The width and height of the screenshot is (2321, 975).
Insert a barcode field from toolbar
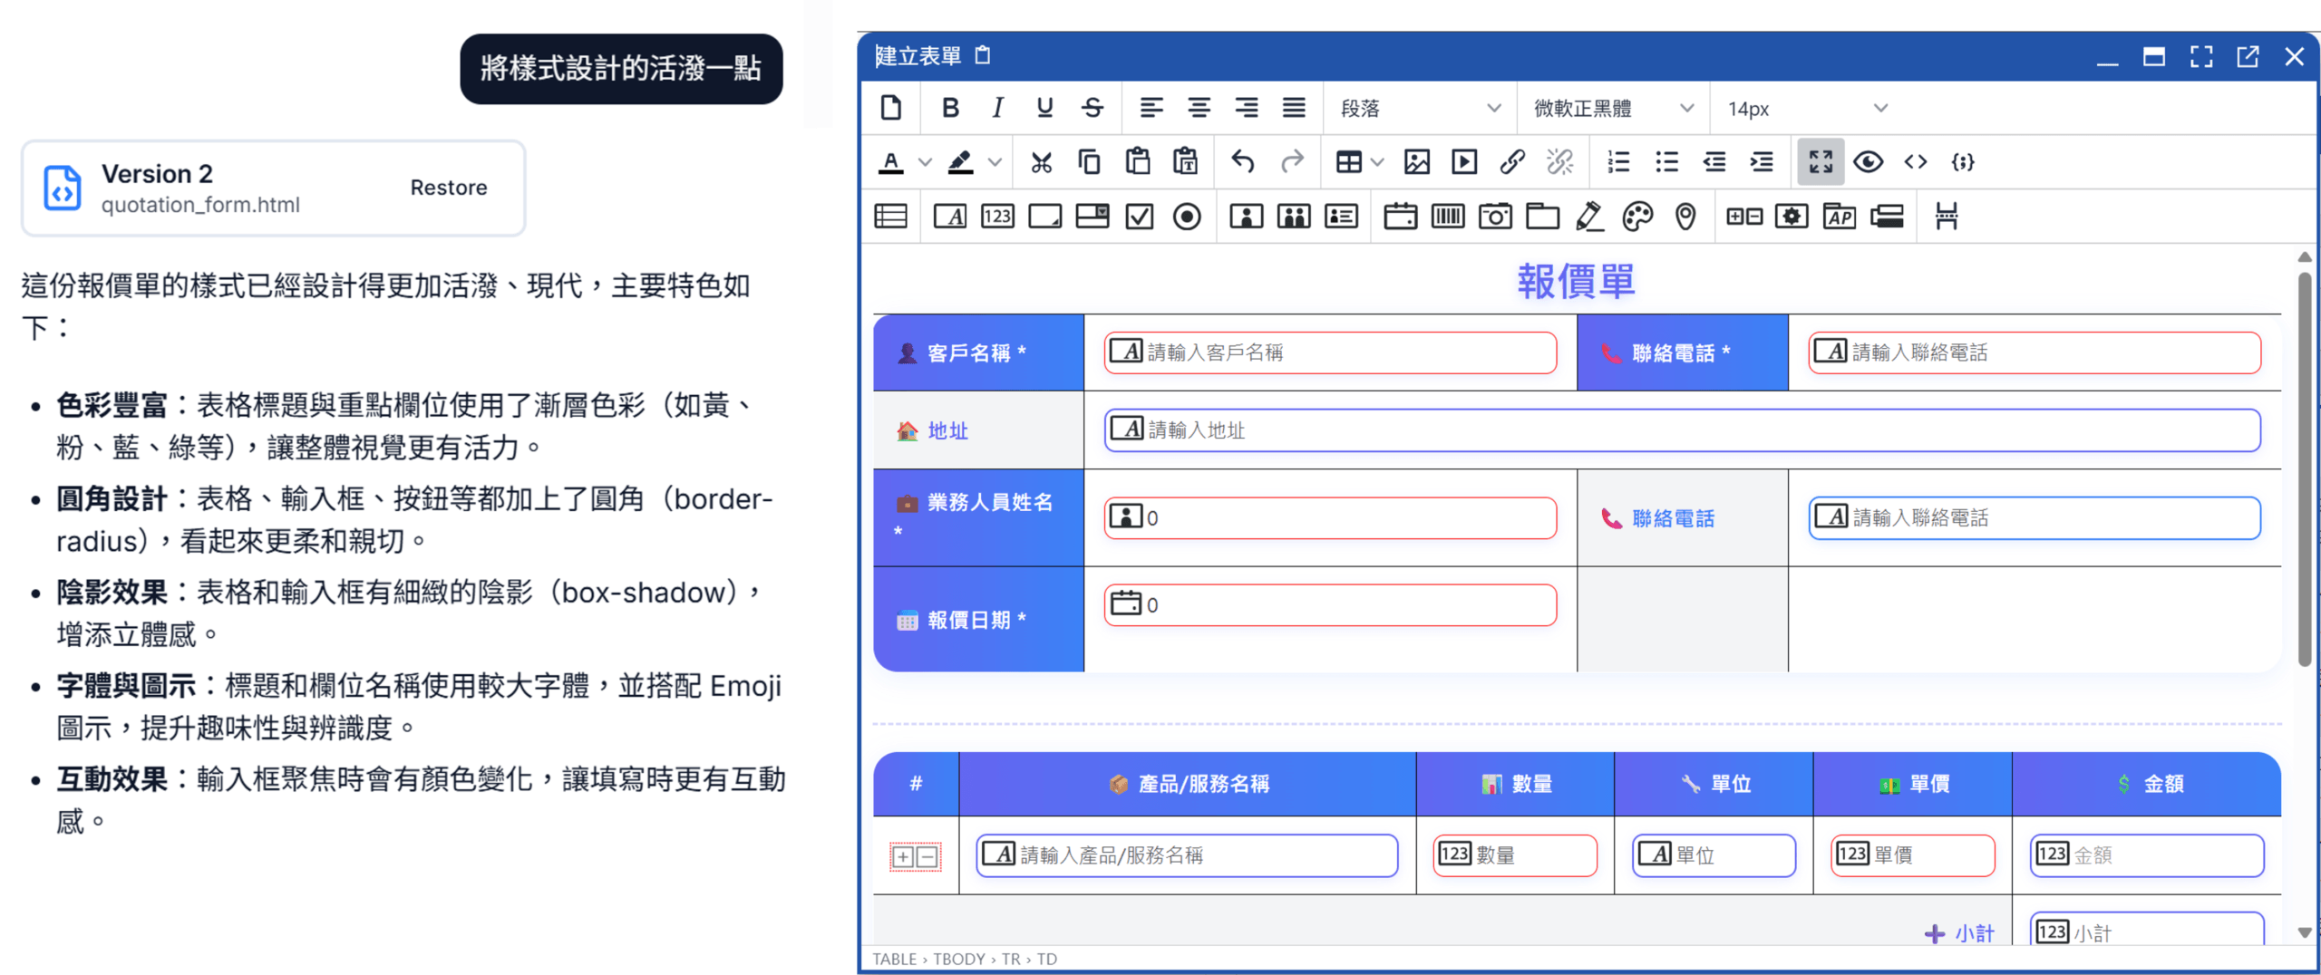pos(1447,217)
